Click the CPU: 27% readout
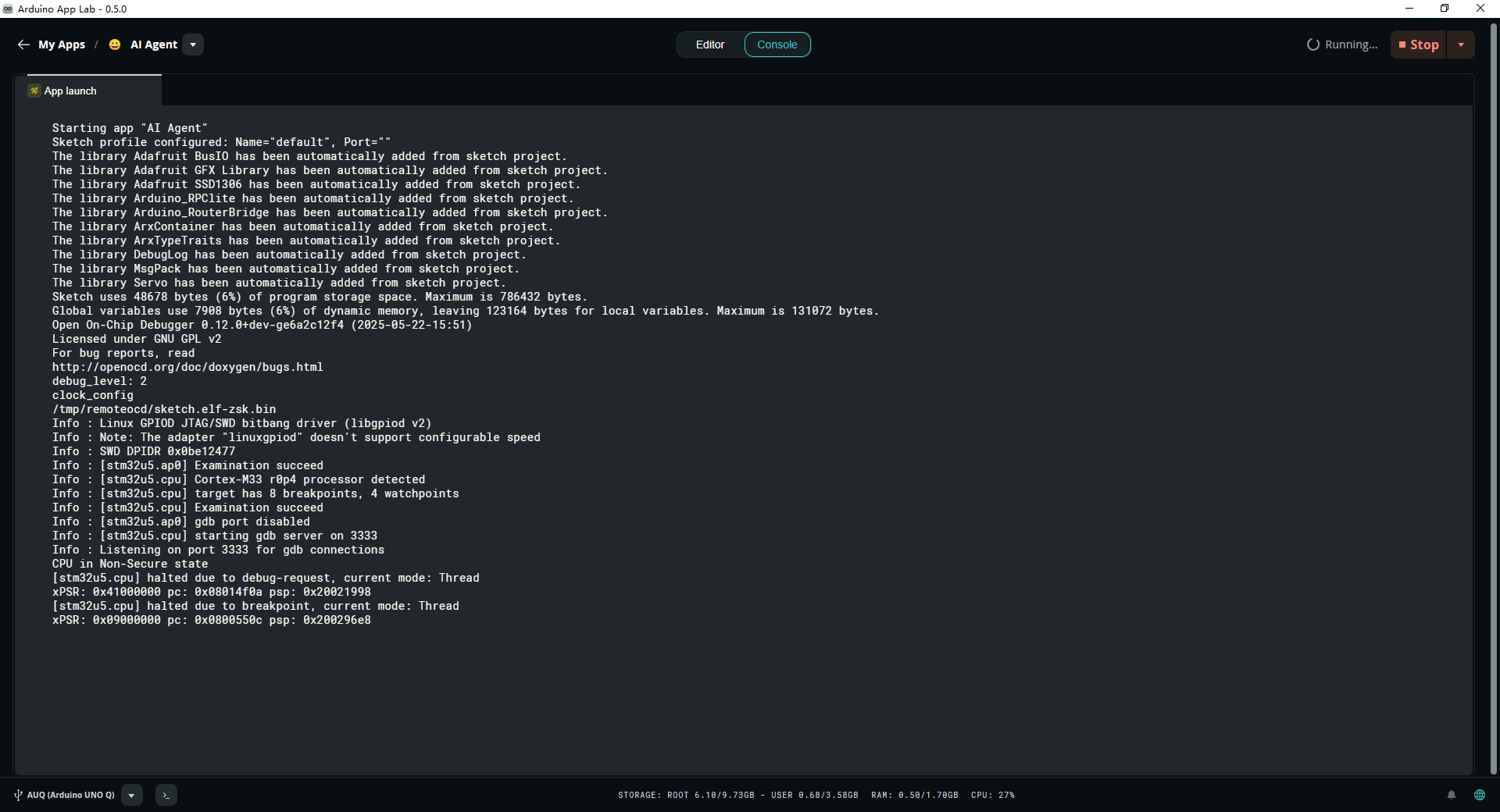1500x812 pixels. 993,795
